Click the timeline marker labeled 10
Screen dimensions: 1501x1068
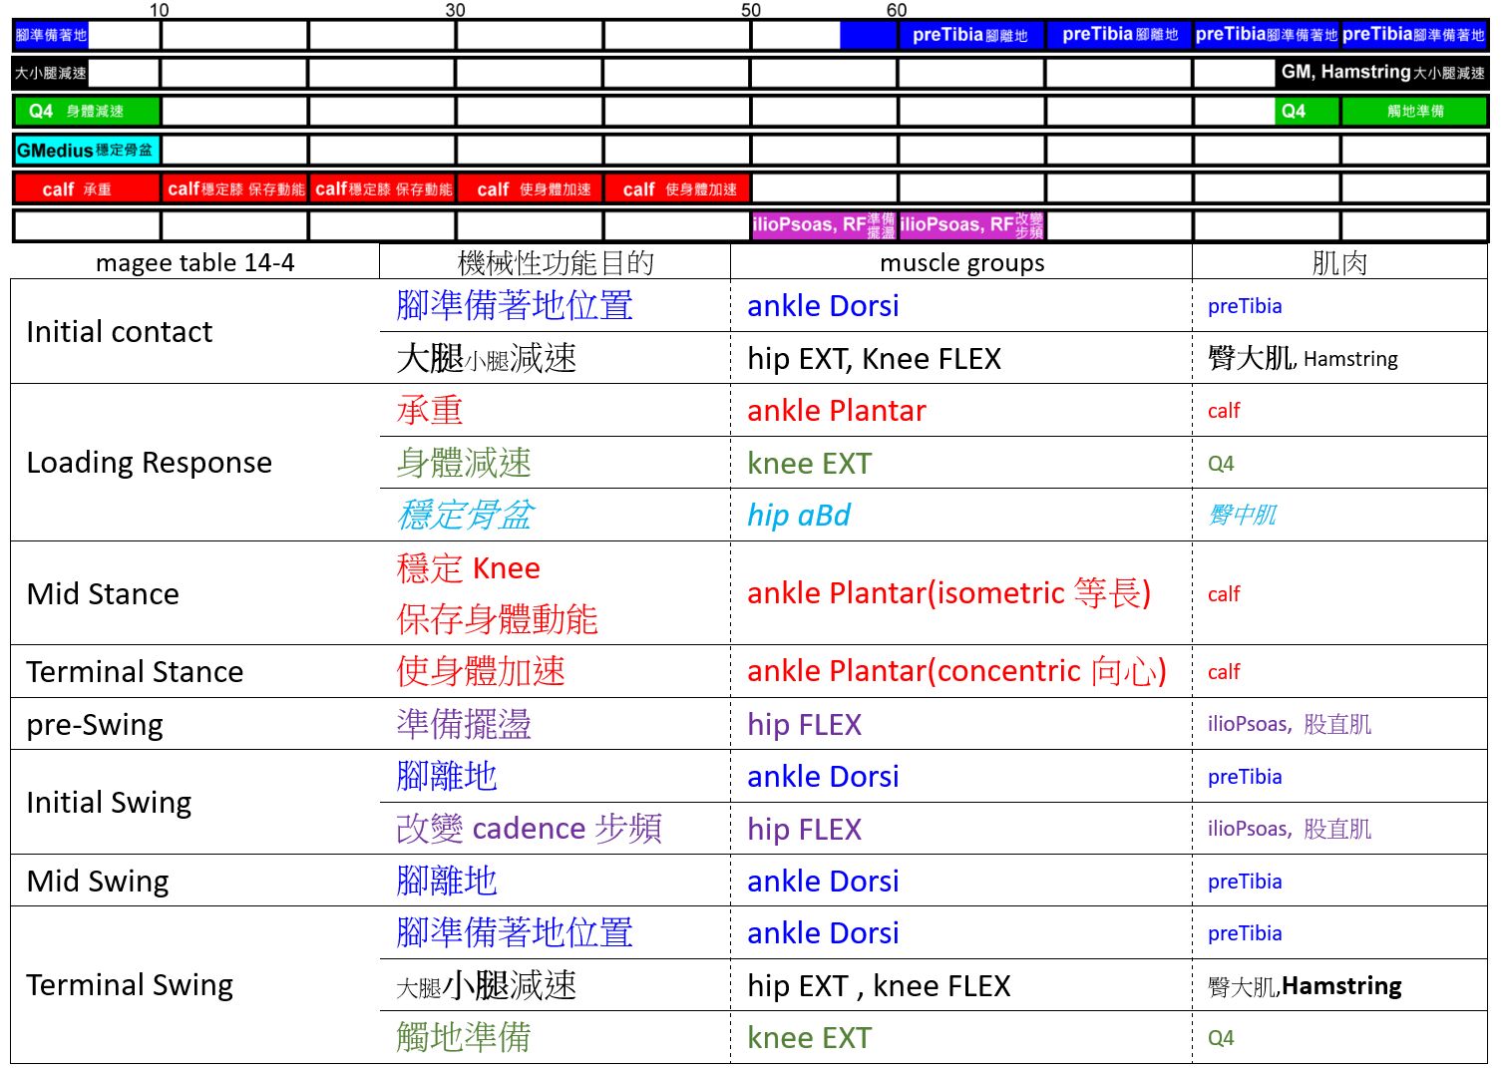point(160,10)
